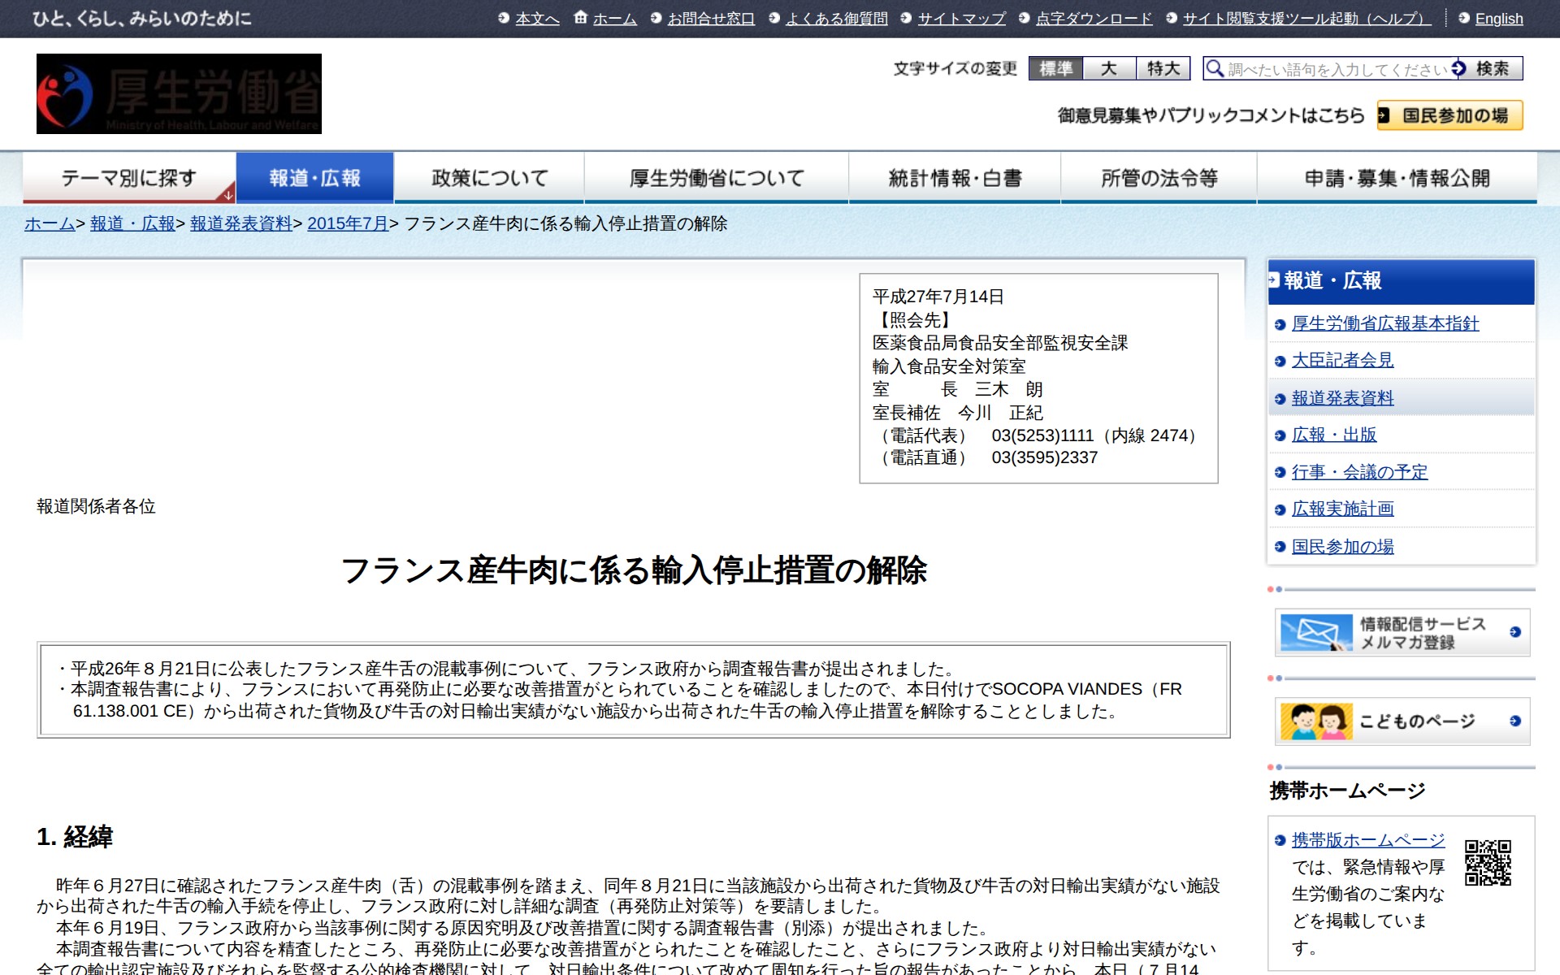Open 携帯版ホームページ link
The image size is (1560, 975).
pos(1367,840)
